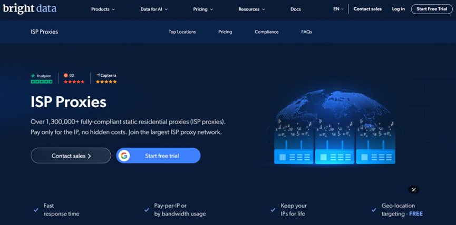Image resolution: width=456 pixels, height=225 pixels.
Task: Open the Pricing dropdown in top navigation
Action: (203, 9)
